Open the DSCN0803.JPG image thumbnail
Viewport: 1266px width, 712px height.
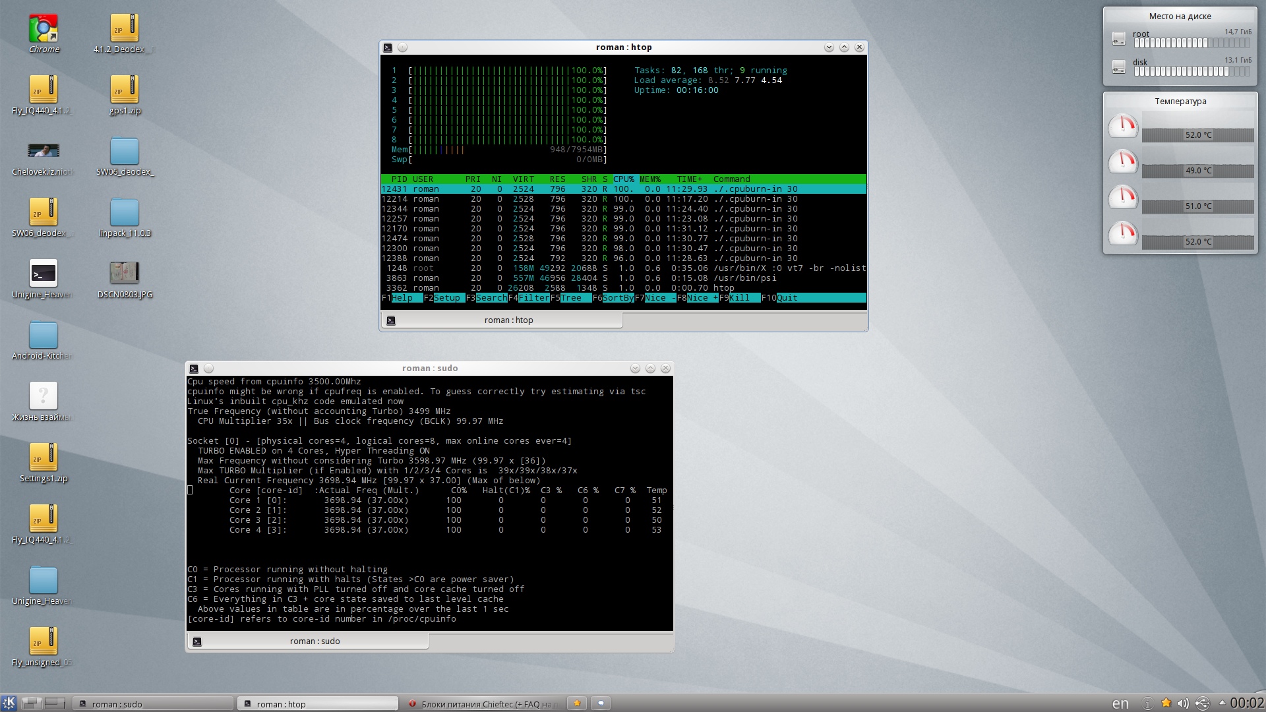point(125,273)
